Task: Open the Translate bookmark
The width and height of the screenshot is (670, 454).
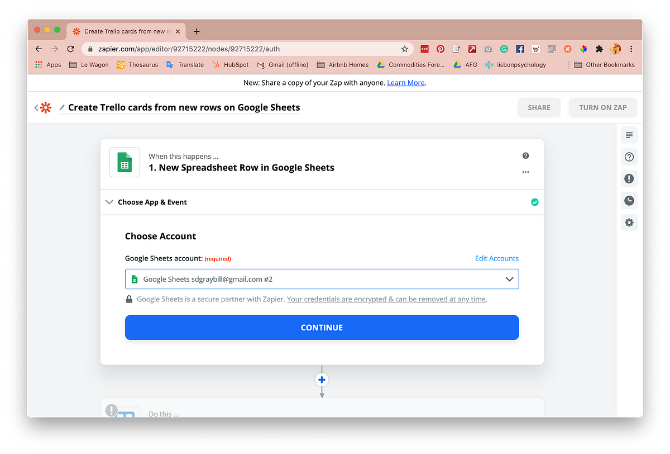Action: pyautogui.click(x=185, y=65)
